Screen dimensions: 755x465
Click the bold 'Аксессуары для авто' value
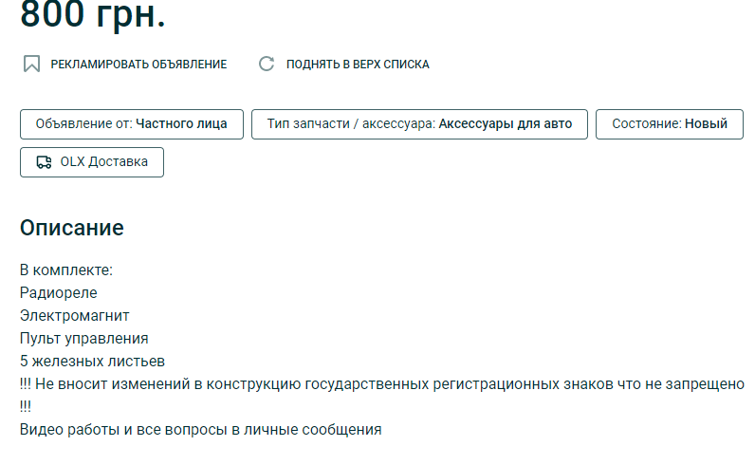pos(505,124)
